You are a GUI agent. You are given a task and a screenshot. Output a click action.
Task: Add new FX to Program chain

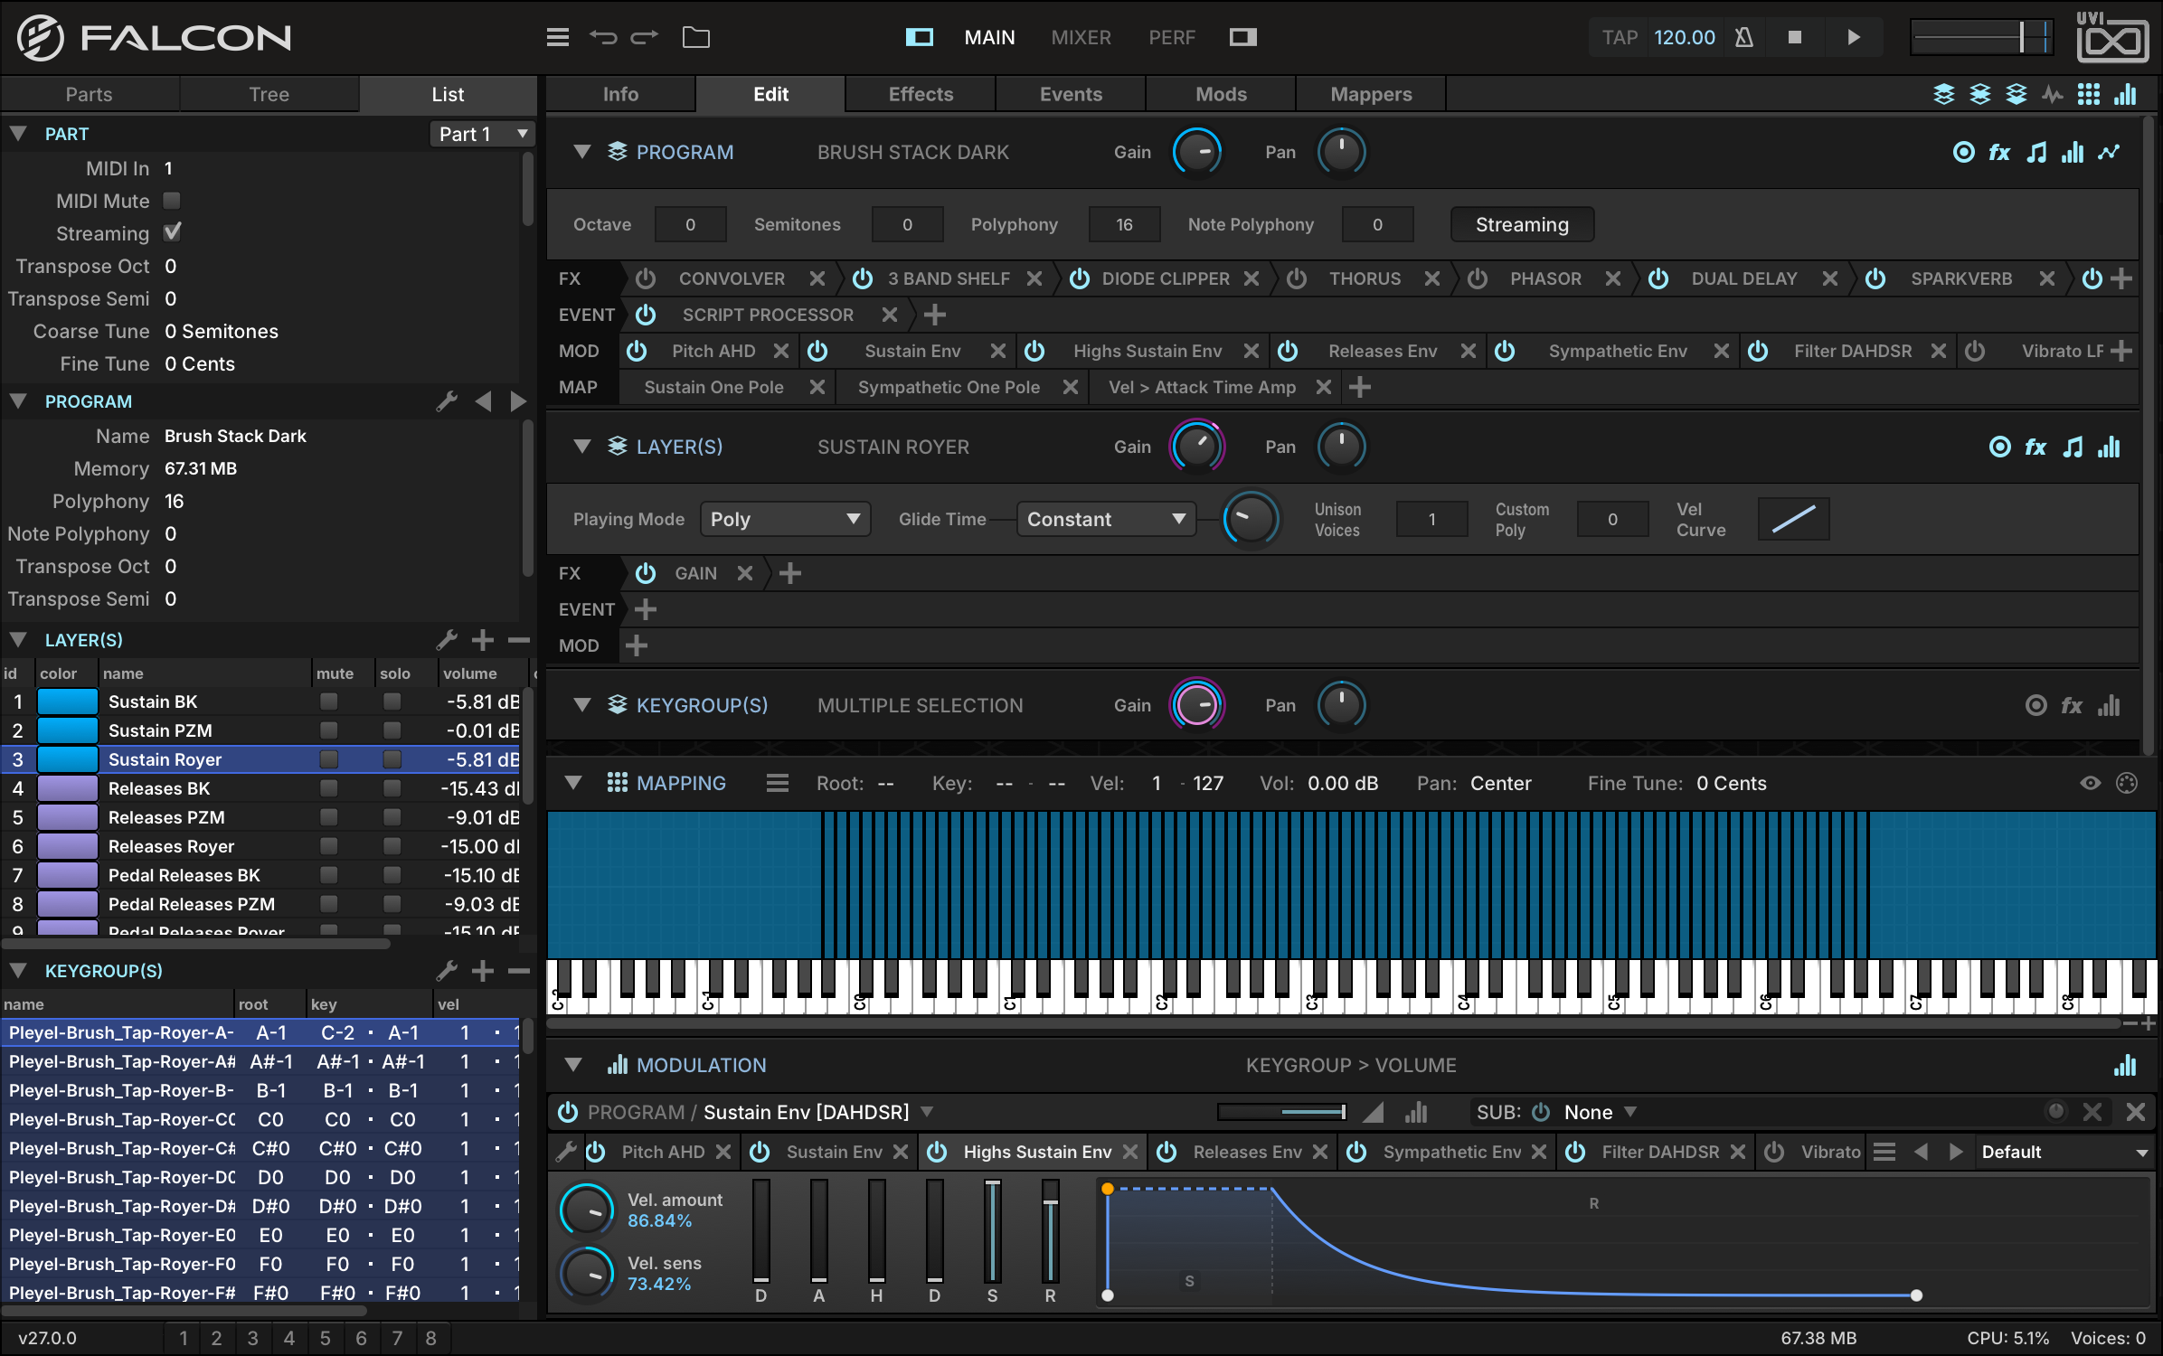pos(2121,278)
